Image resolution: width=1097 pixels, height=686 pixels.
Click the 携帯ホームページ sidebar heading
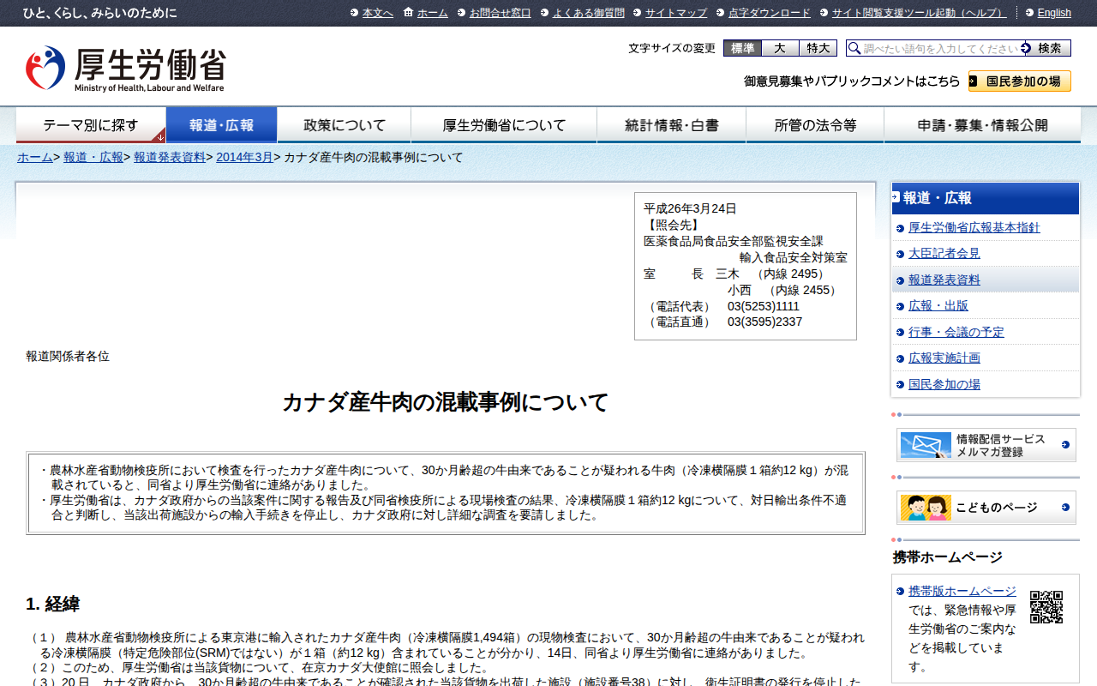(x=948, y=557)
